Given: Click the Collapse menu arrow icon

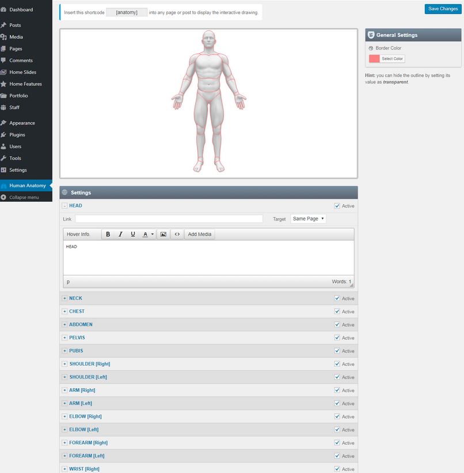Looking at the screenshot, I should (3, 197).
